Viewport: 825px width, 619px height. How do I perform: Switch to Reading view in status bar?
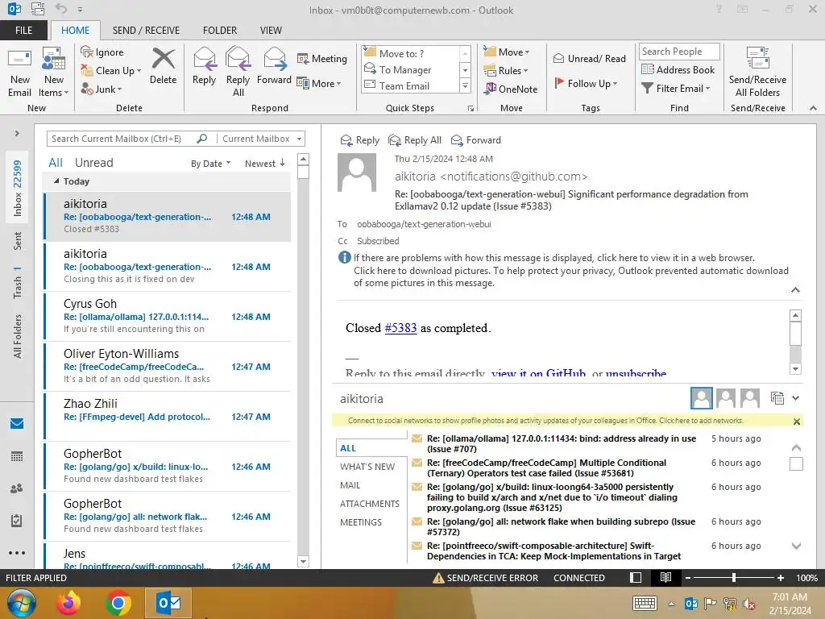click(x=665, y=578)
